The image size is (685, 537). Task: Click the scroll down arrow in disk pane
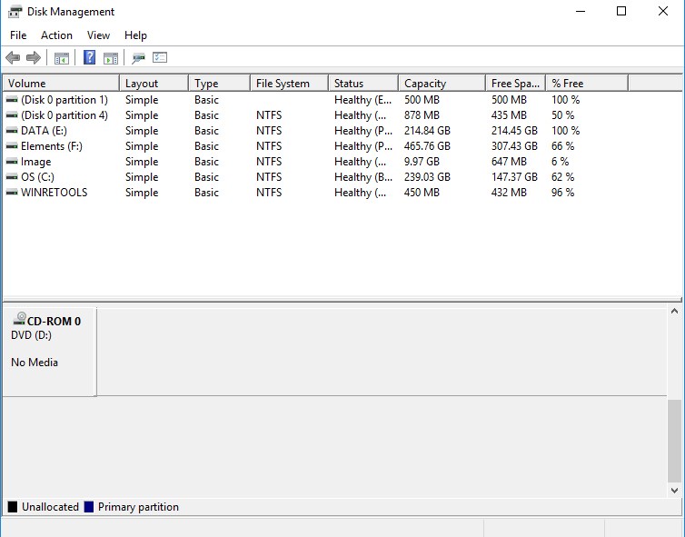click(674, 491)
